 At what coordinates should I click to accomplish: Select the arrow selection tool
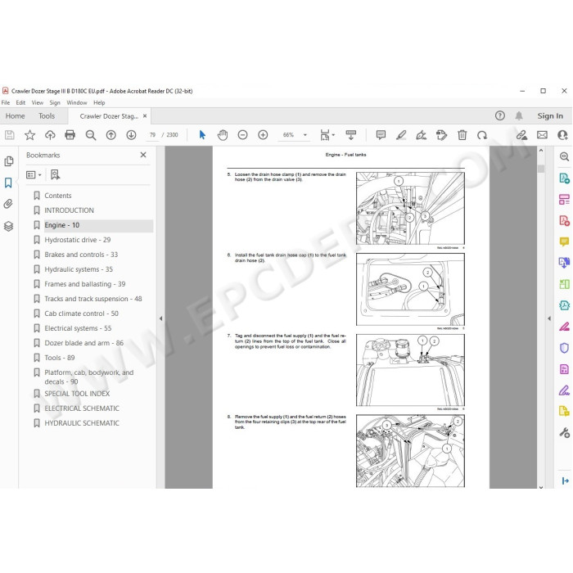click(x=202, y=135)
